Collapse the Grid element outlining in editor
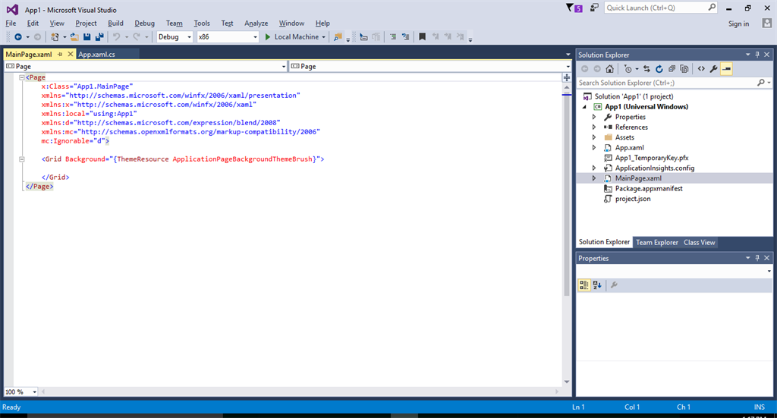Screen dimensions: 777x418 22,159
